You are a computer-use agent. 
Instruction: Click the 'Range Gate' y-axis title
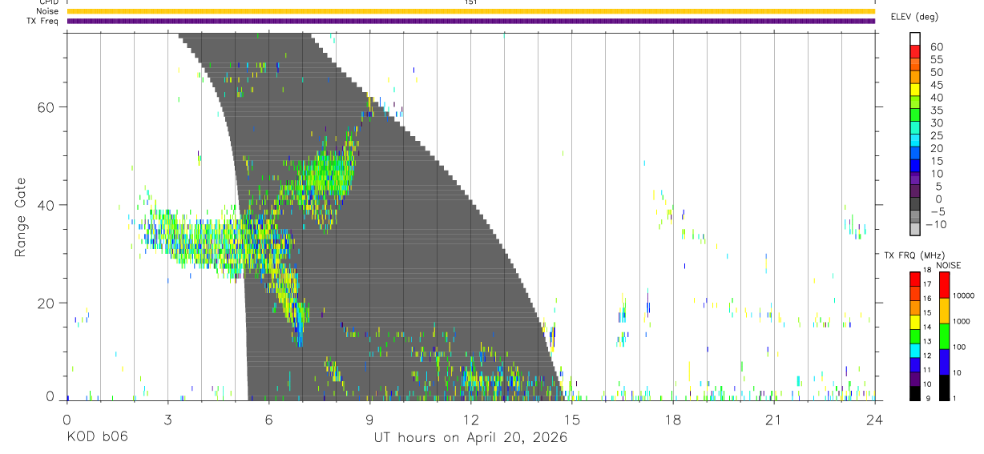pyautogui.click(x=20, y=217)
